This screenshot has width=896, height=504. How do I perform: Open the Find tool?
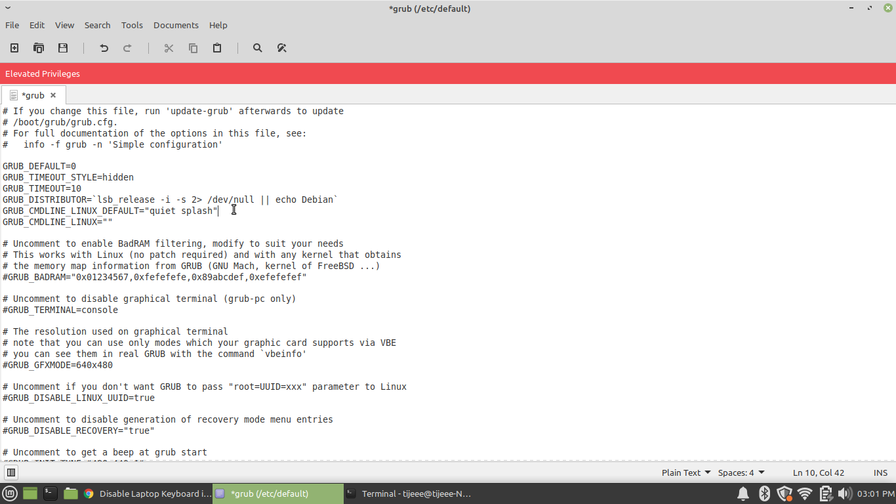pos(257,47)
